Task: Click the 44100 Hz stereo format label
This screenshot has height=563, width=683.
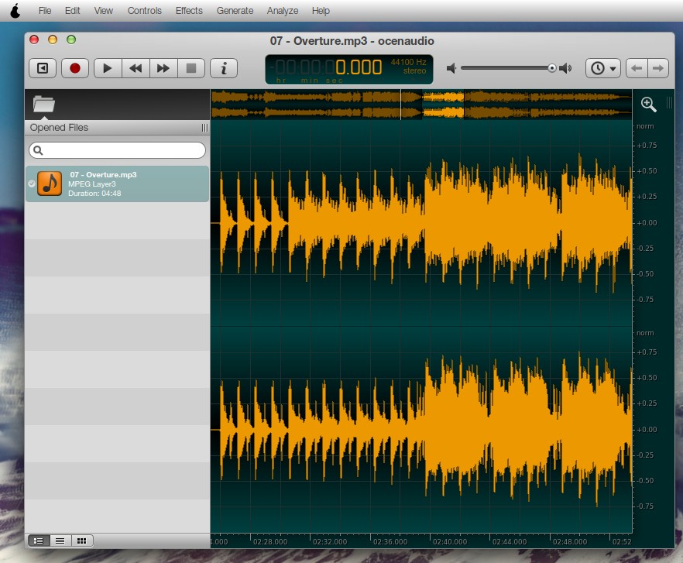Action: 409,67
